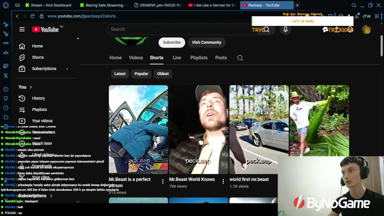Select the Latest filter chip
This screenshot has height=216, width=384.
120,74
